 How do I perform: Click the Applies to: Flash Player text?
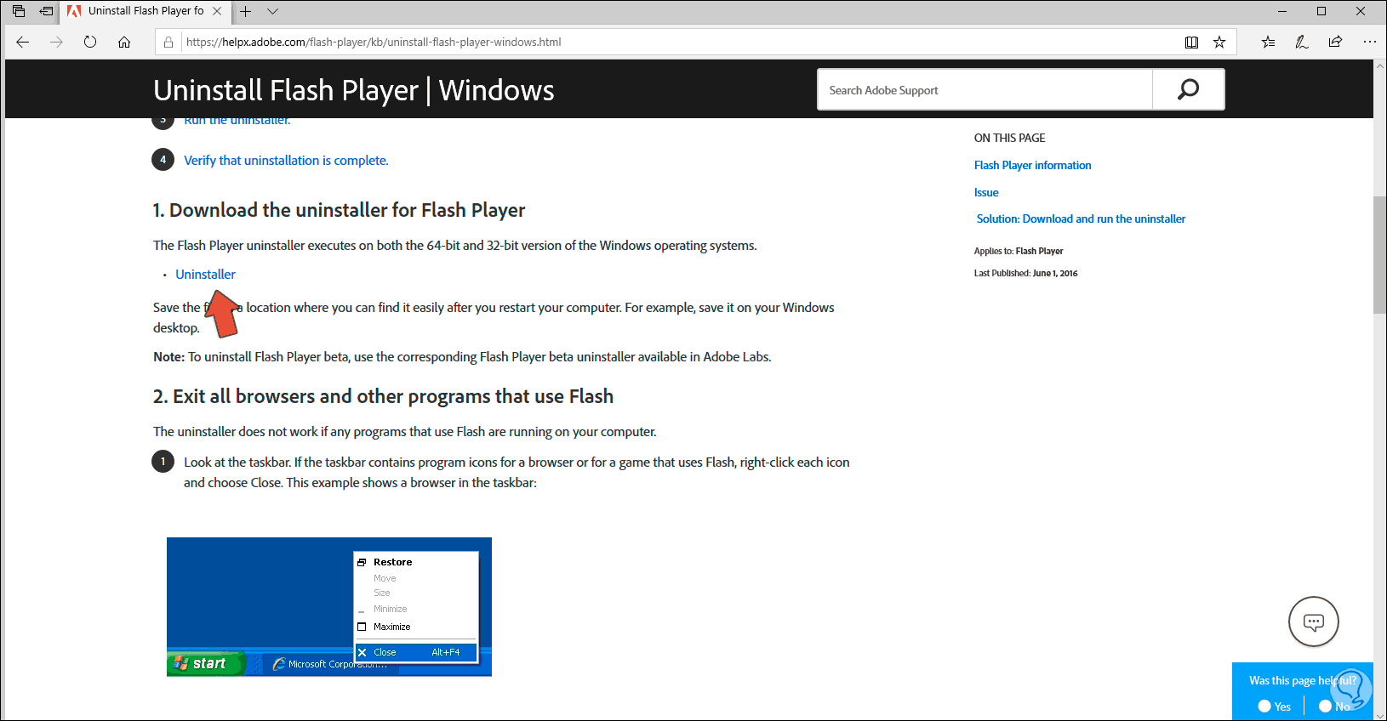pos(1019,251)
